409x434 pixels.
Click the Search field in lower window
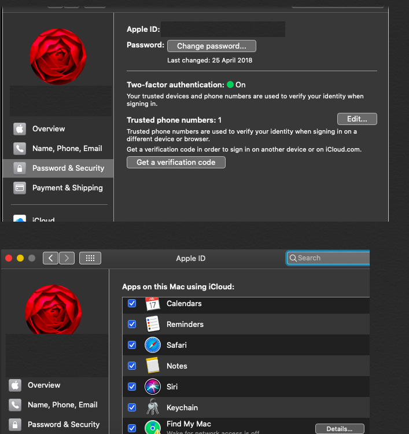coord(328,258)
